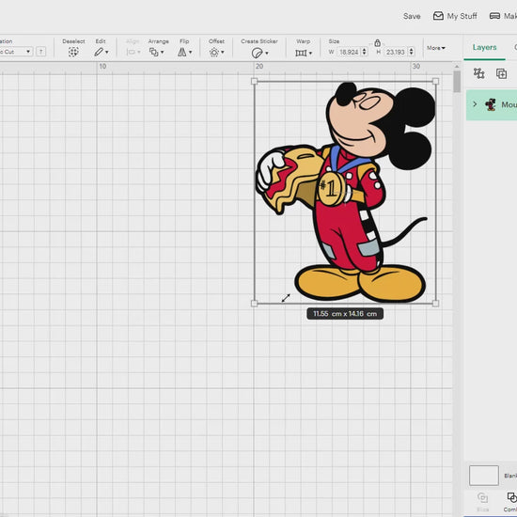
Task: Open the Edit dropdown arrow
Action: (107, 52)
